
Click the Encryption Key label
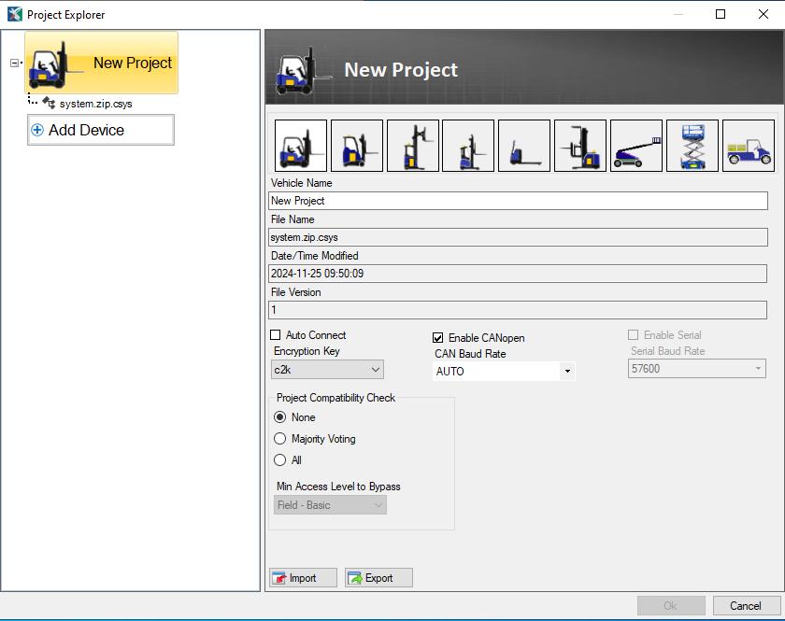307,351
